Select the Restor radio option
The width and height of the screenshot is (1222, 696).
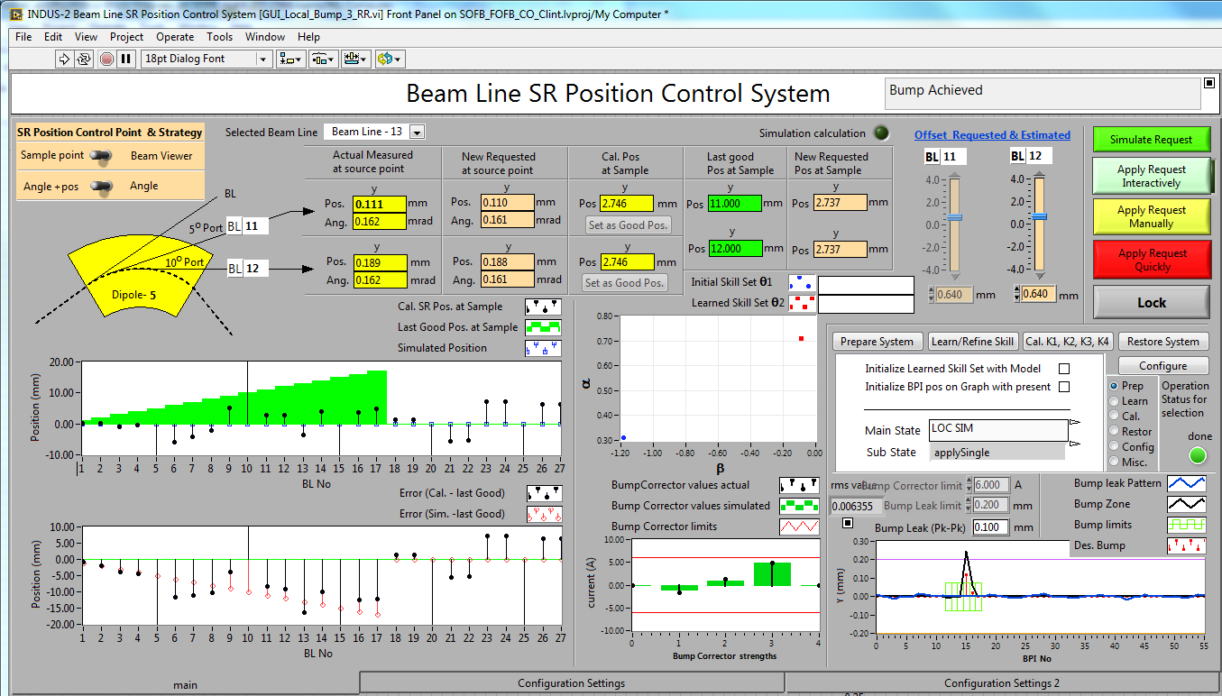(1114, 432)
